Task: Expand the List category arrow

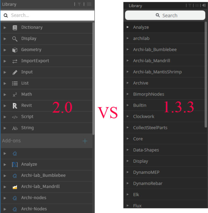Action: (x=5, y=83)
